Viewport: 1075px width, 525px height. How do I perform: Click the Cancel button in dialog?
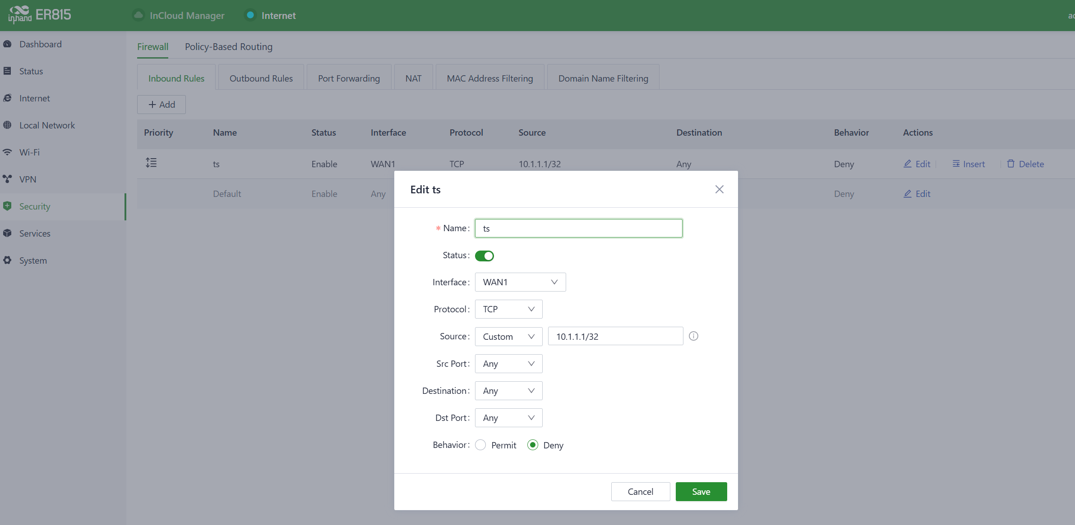click(640, 492)
